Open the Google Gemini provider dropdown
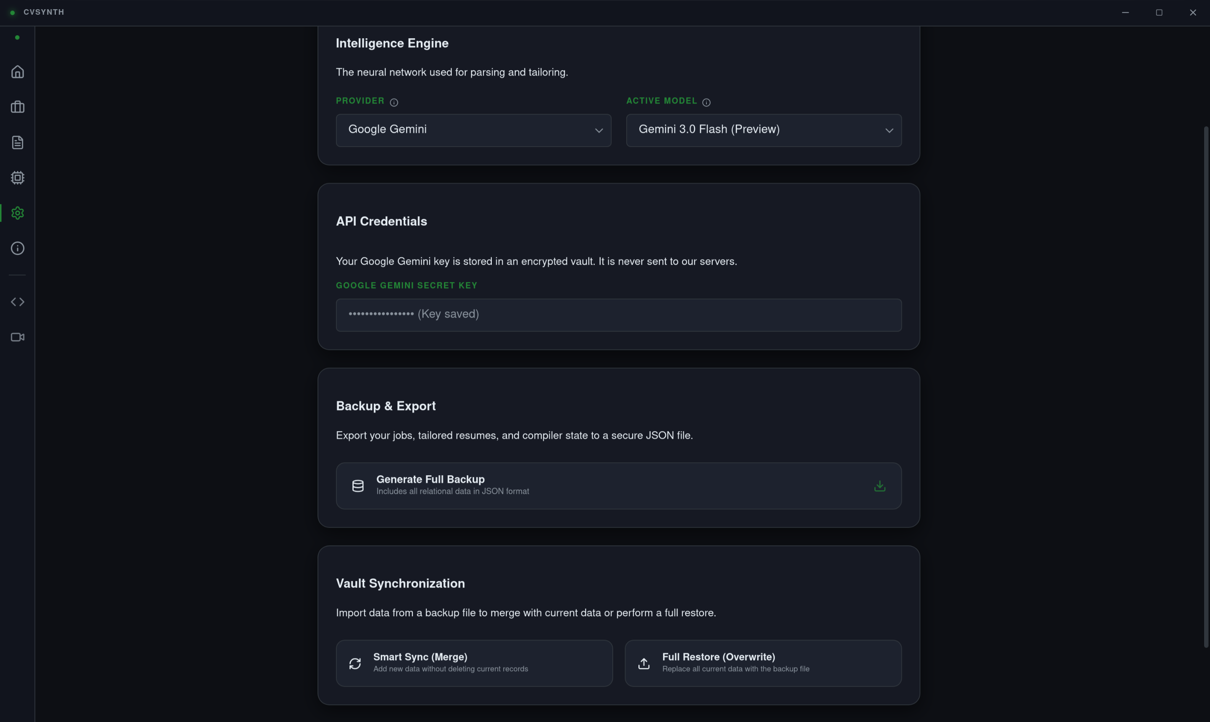The image size is (1210, 722). [x=473, y=131]
